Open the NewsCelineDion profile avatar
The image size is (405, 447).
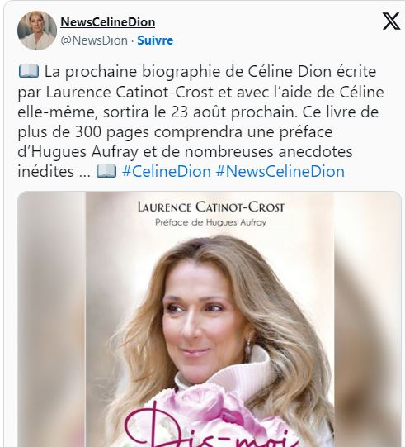37,31
